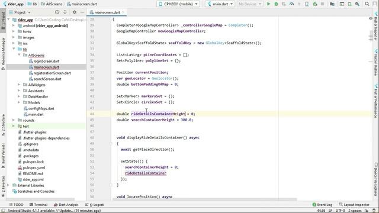Open the AVD Manager phone icon

[x=349, y=4]
